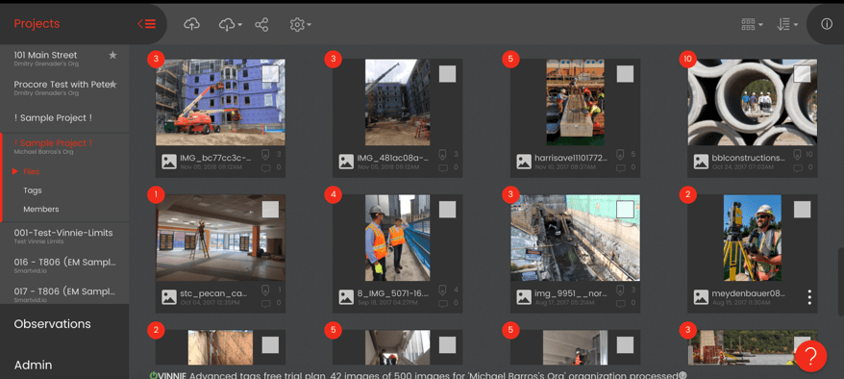Click the red 10 badge on bblconstructions

pos(687,60)
